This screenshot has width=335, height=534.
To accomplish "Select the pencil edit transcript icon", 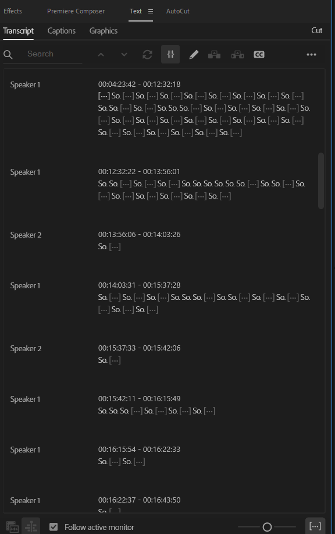I will click(194, 54).
